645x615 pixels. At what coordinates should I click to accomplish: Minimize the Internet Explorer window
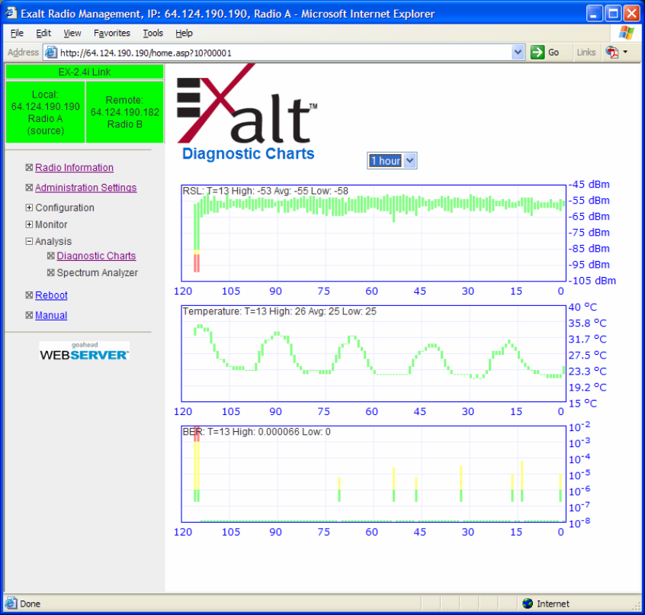594,13
